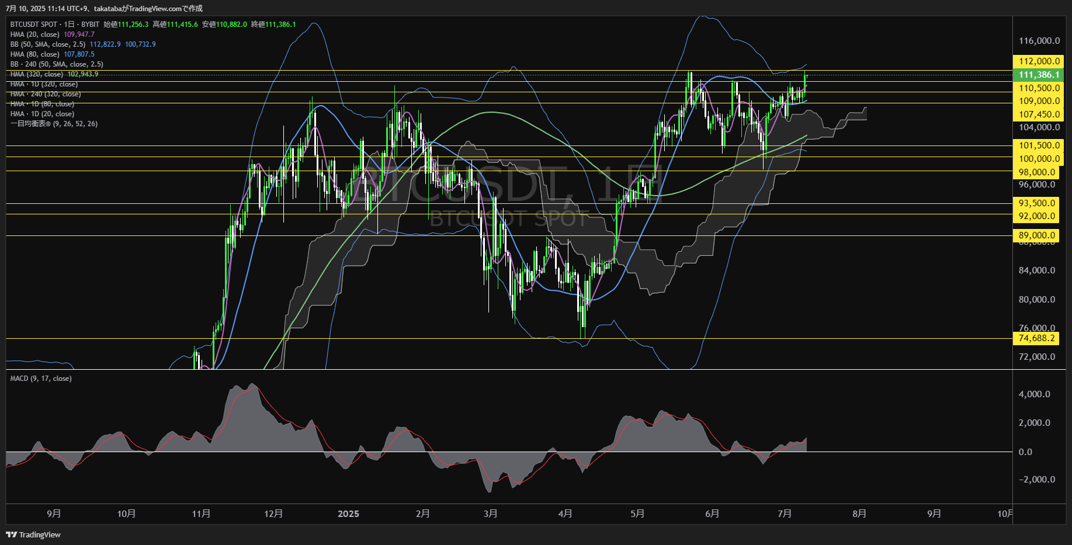The width and height of the screenshot is (1072, 545).
Task: Click the yellow 100,000.0 price line label
Action: pyautogui.click(x=1038, y=159)
